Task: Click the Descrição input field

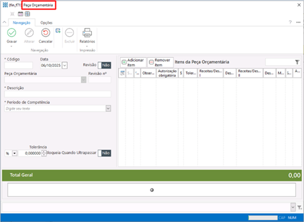Action: pos(58,94)
